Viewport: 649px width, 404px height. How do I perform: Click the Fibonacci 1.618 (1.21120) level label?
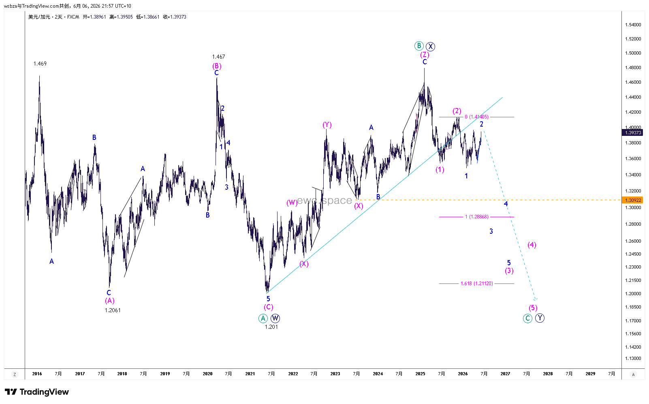coord(477,283)
